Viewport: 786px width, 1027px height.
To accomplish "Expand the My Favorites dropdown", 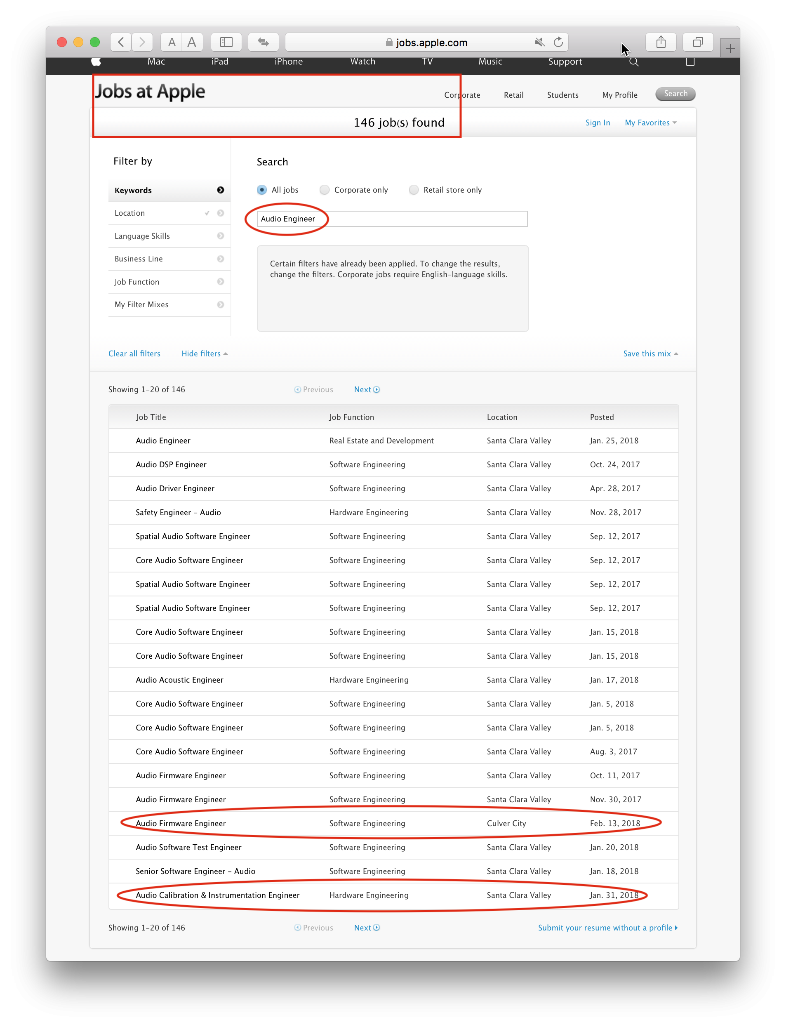I will [x=650, y=122].
